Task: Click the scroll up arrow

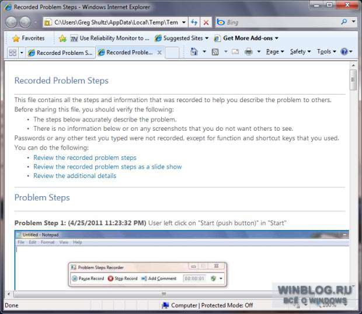Action: pos(353,65)
